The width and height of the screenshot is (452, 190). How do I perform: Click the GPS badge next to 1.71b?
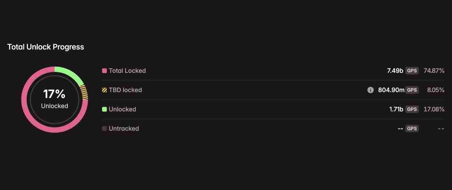tap(412, 109)
